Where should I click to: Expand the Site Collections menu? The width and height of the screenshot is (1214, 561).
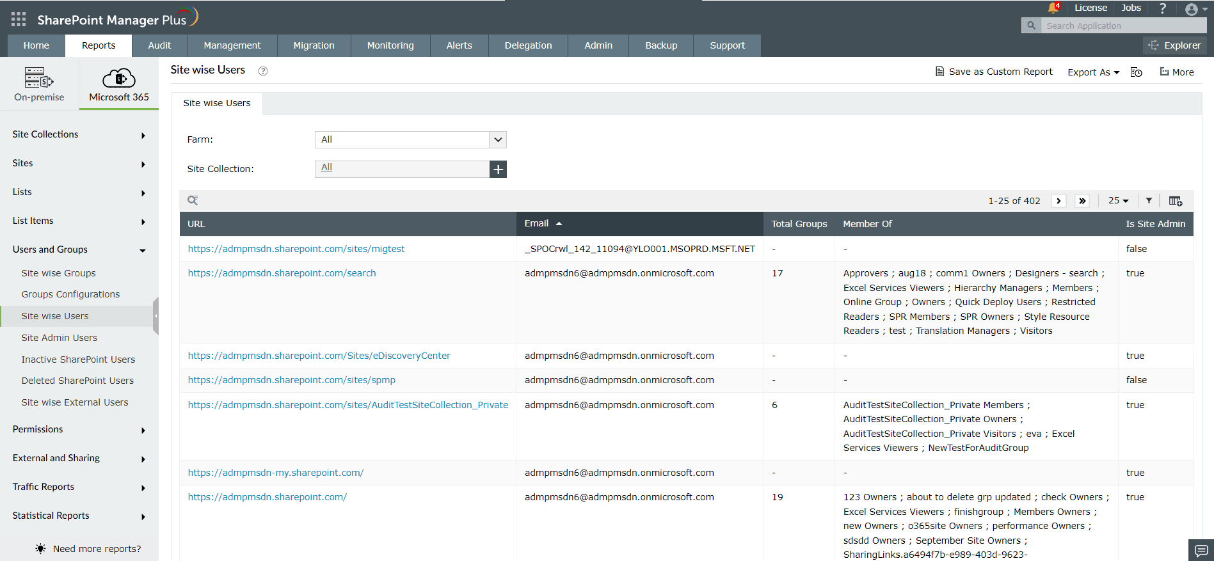[x=79, y=134]
